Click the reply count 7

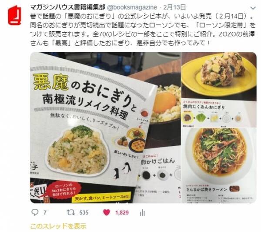pos(45,213)
